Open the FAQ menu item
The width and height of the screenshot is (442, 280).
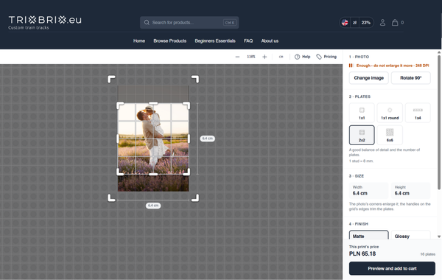(248, 41)
